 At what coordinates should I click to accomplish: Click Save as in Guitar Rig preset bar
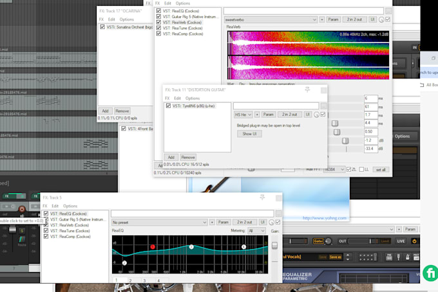(x=335, y=257)
